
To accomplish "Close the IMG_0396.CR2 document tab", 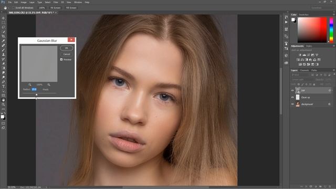I will 56,13.
